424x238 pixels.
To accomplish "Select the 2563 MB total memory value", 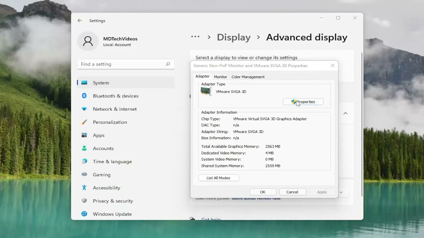I will click(x=273, y=146).
